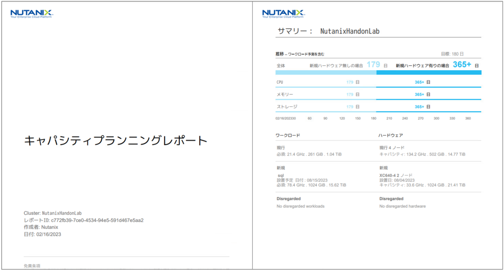The image size is (504, 271).
Task: Click 'No disregarded workloads'
Action: point(301,206)
